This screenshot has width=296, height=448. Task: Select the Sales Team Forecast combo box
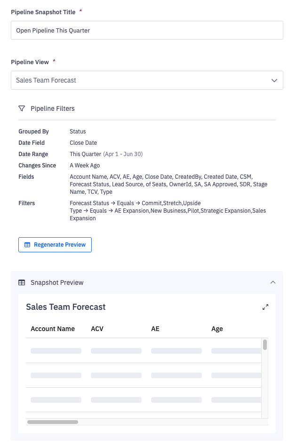141,80
